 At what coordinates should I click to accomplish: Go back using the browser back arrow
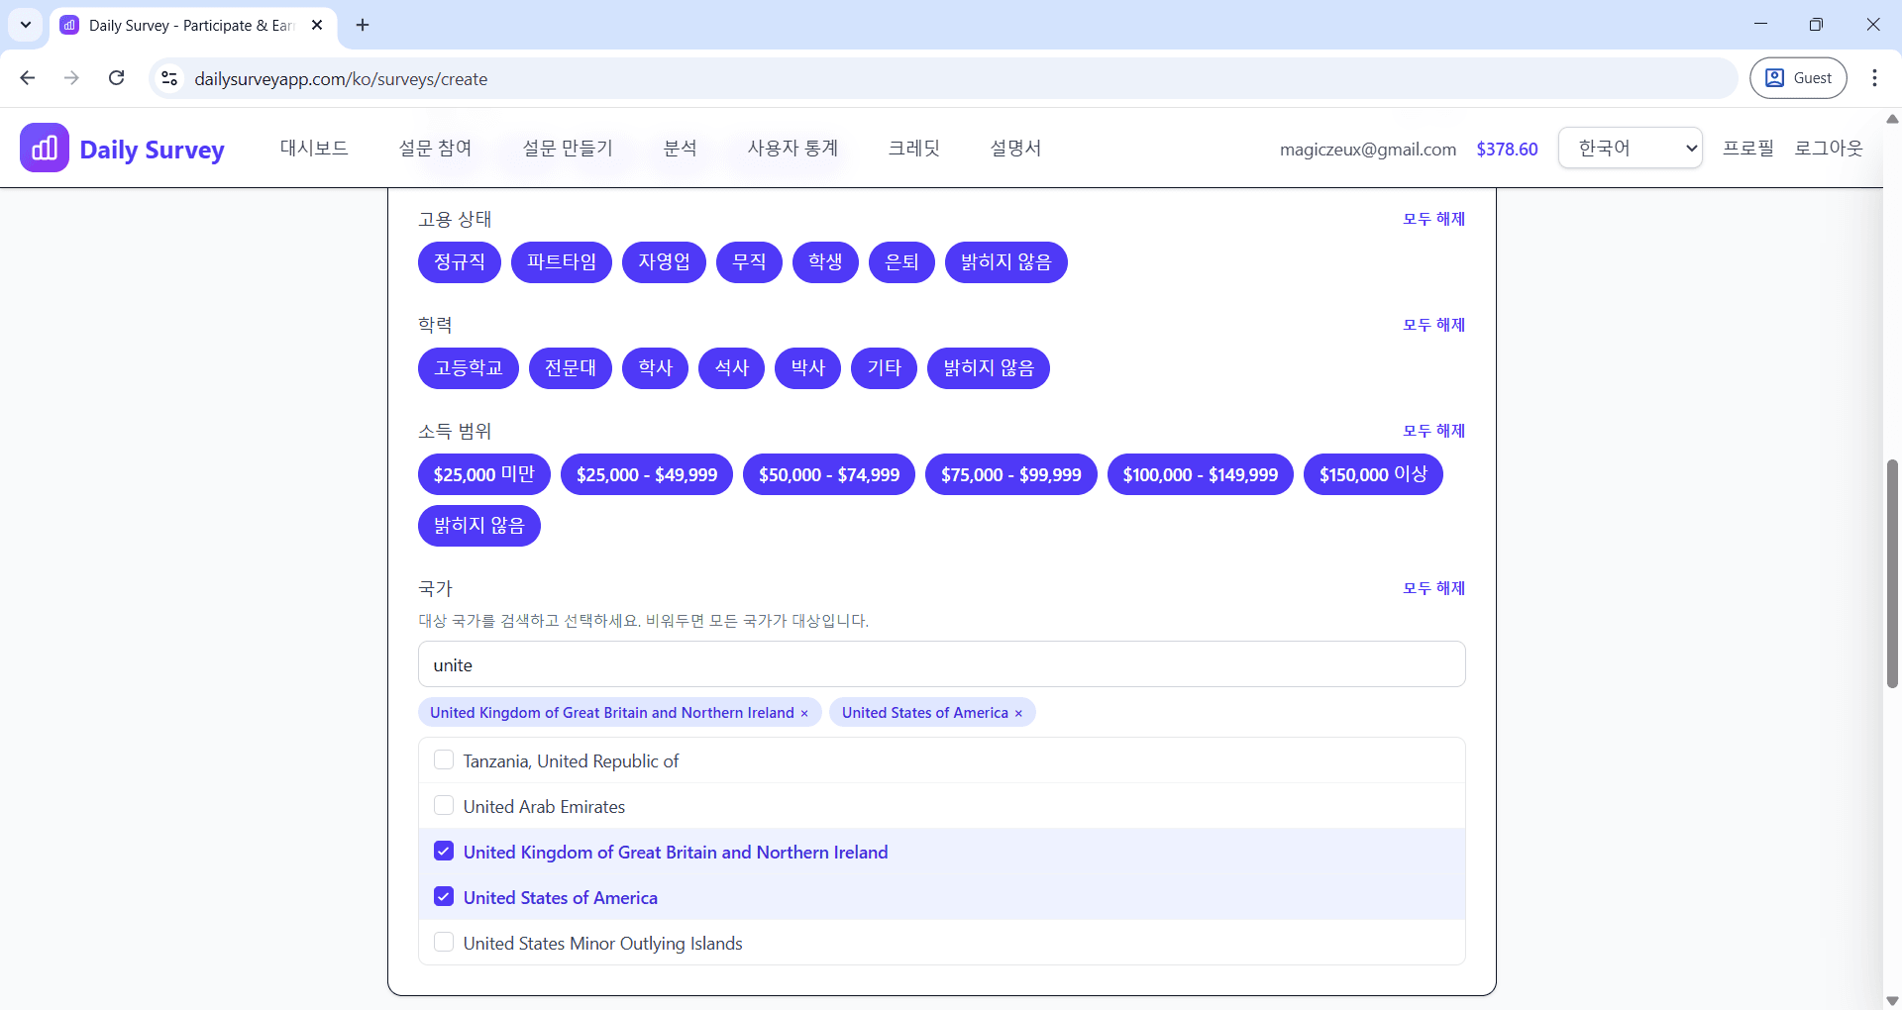28,78
